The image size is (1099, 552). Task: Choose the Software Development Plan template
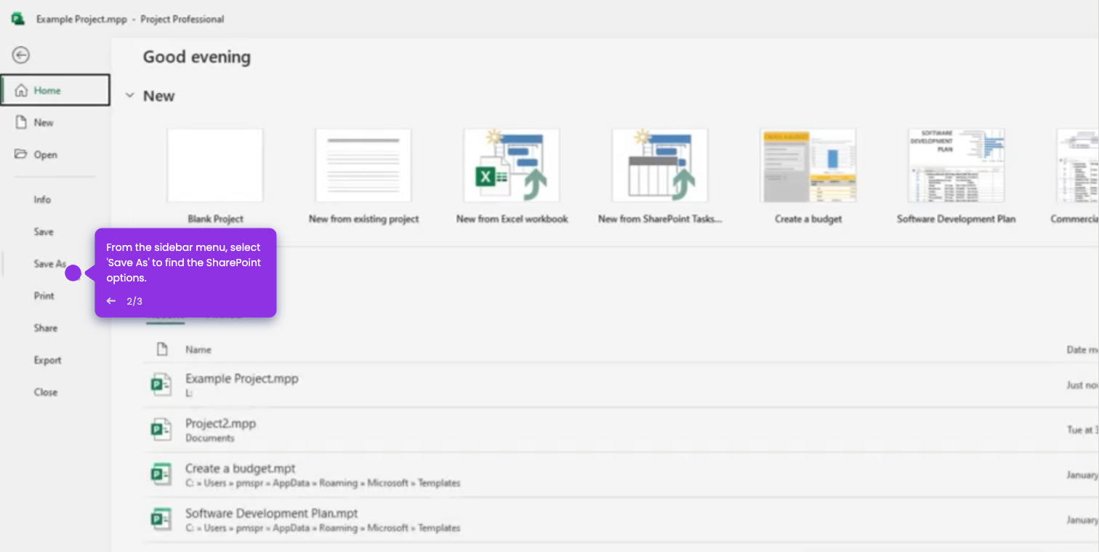[957, 165]
